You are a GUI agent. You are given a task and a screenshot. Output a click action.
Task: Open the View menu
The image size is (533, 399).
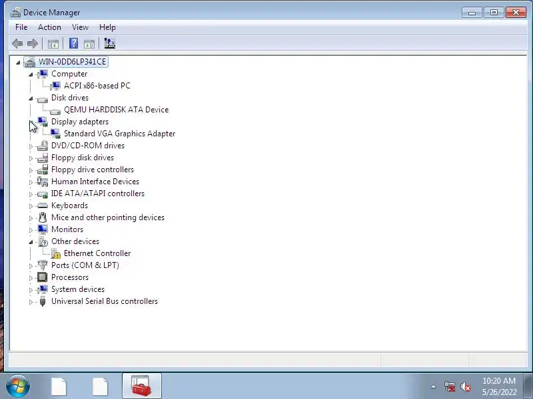(x=80, y=27)
